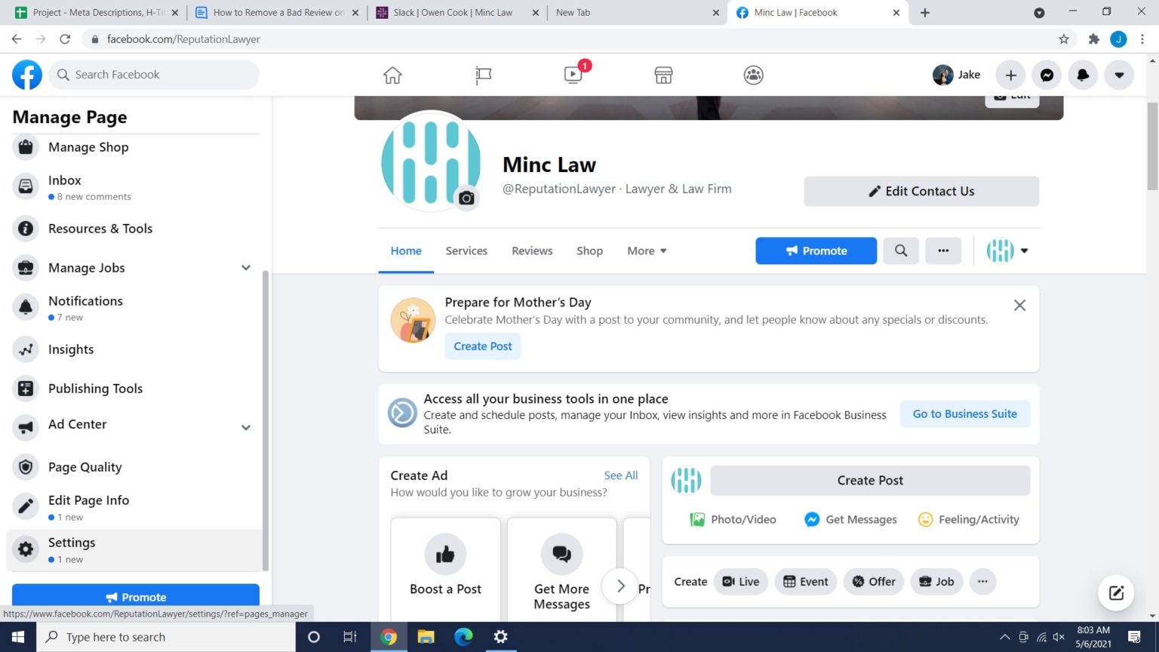Open the three-dot page options button
The height and width of the screenshot is (652, 1159).
pos(943,251)
